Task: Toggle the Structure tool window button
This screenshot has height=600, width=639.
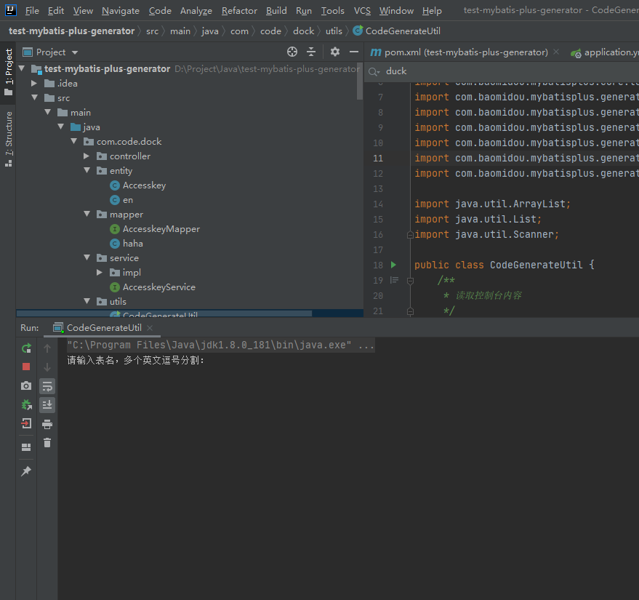Action: tap(8, 139)
